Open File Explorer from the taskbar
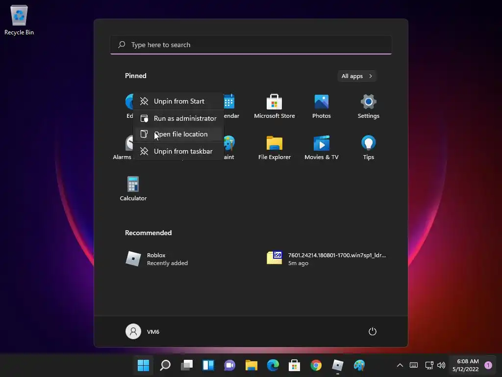 click(251, 365)
